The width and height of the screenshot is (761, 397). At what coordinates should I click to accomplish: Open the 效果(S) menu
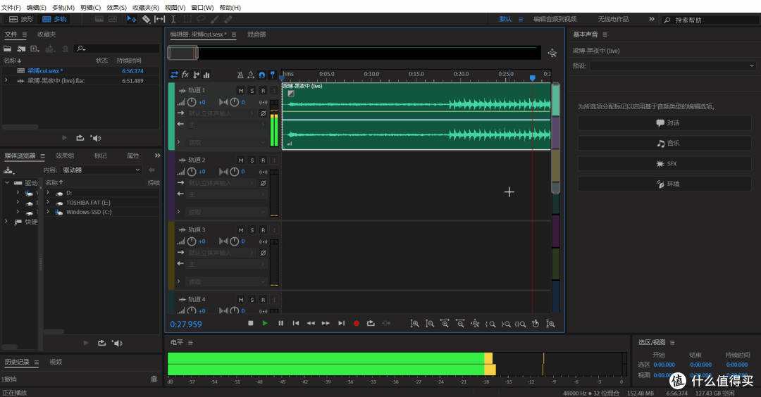click(x=116, y=7)
